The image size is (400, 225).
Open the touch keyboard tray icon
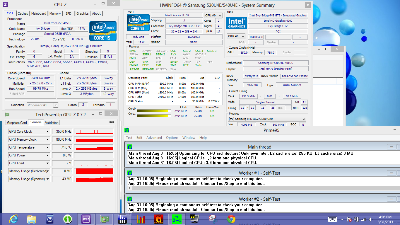pos(332,219)
